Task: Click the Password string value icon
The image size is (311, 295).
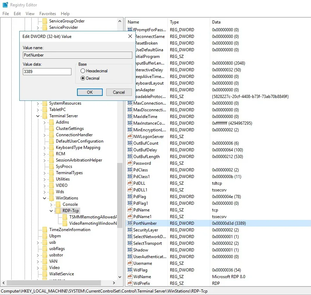Action: point(129,163)
